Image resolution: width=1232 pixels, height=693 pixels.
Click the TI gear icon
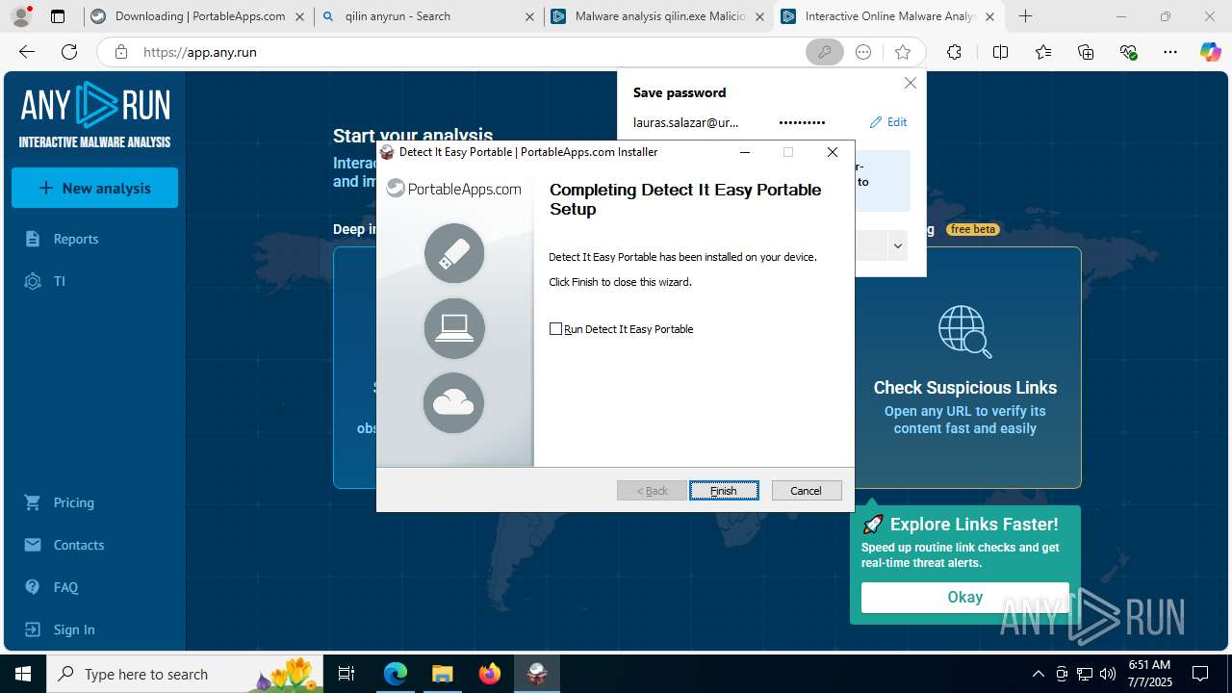[x=33, y=281]
